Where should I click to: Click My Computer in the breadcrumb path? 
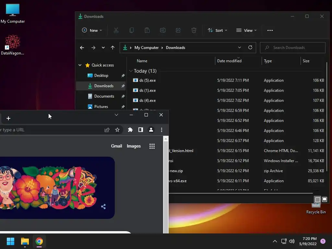(147, 48)
